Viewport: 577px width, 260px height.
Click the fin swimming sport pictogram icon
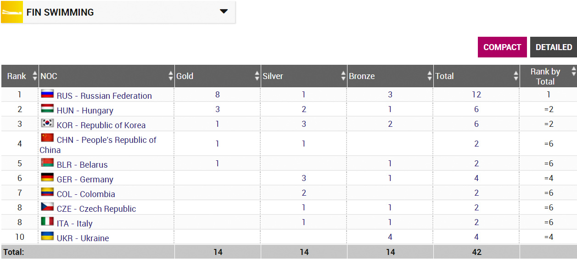11,12
